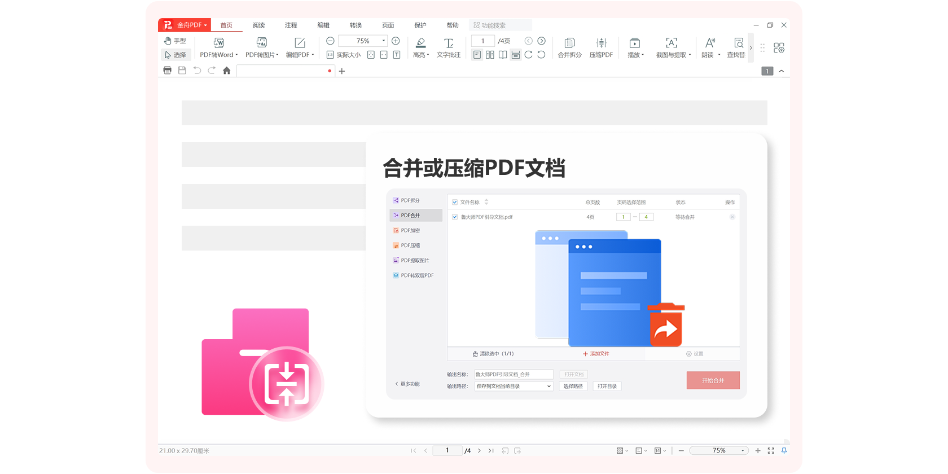Toggle checkbox for 鲁大师PDF引导文档.pdf
Image resolution: width=948 pixels, height=474 pixels.
coord(455,217)
